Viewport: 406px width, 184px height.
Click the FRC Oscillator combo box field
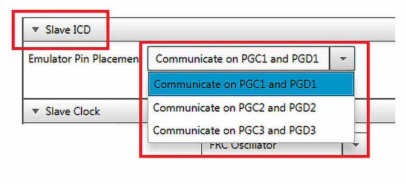click(271, 146)
